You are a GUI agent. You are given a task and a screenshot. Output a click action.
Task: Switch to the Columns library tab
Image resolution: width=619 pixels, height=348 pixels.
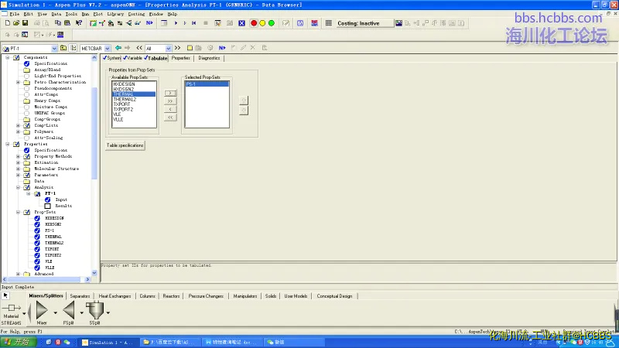(x=147, y=296)
